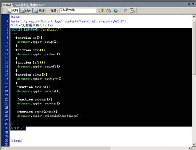Click the vertical scrollbar up arrow
The image size is (196, 150).
[194, 16]
